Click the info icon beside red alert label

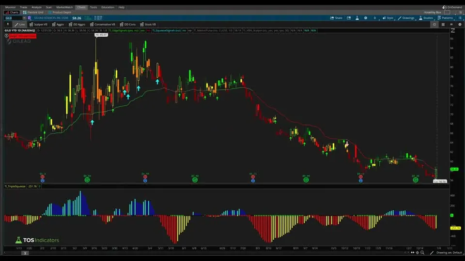(x=6, y=36)
